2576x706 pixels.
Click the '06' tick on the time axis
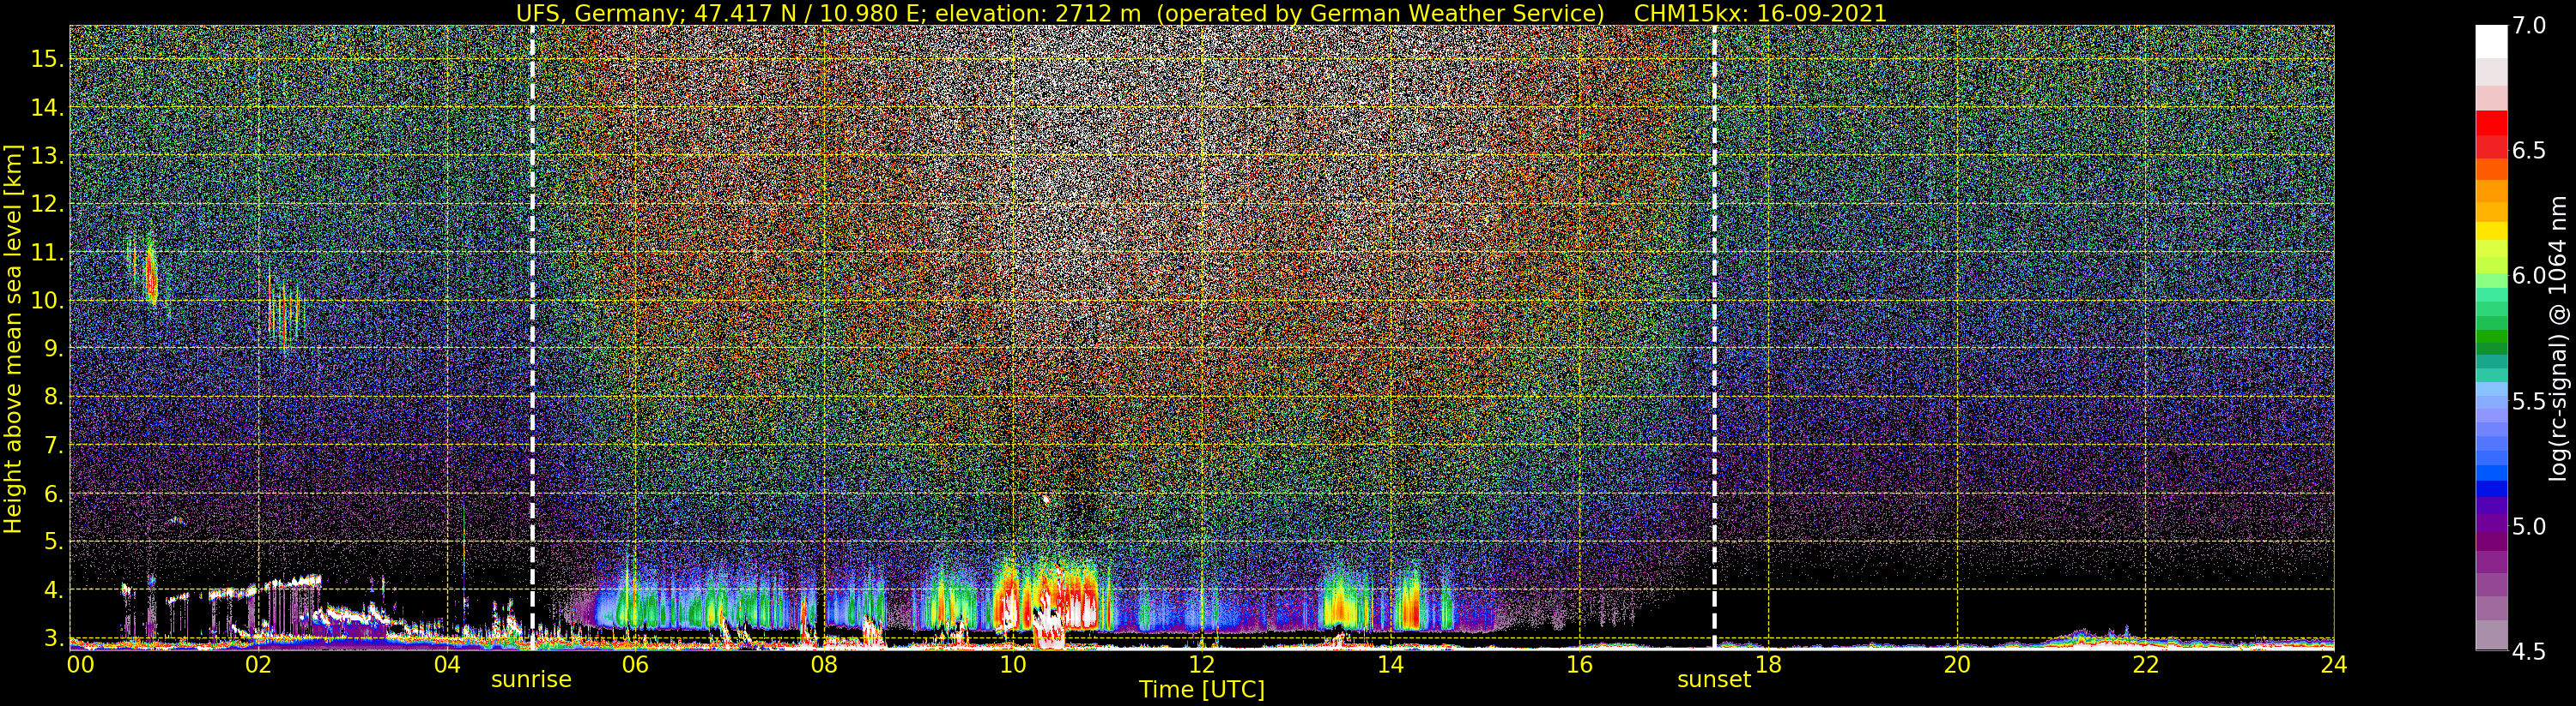click(635, 664)
